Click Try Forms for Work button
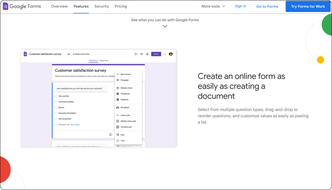Image resolution: width=332 pixels, height=190 pixels. 308,6
